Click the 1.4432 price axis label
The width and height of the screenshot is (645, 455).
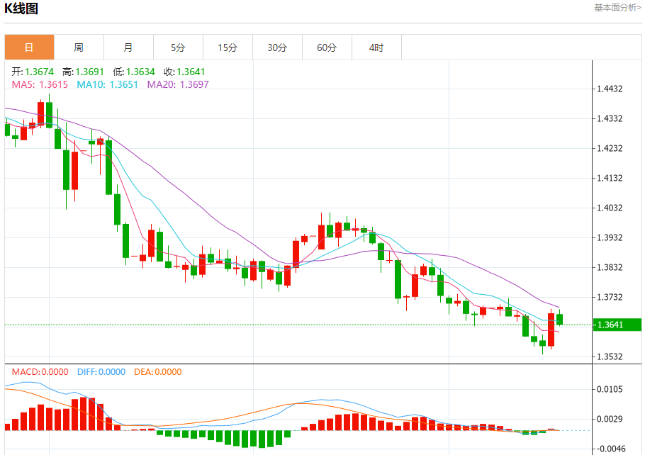pos(610,89)
